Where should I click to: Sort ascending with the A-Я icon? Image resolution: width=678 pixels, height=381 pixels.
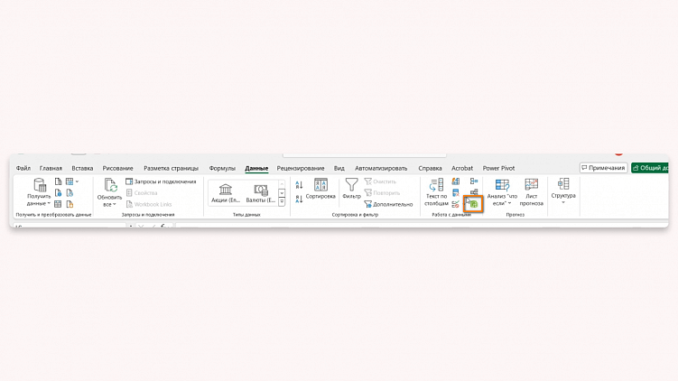pos(299,185)
